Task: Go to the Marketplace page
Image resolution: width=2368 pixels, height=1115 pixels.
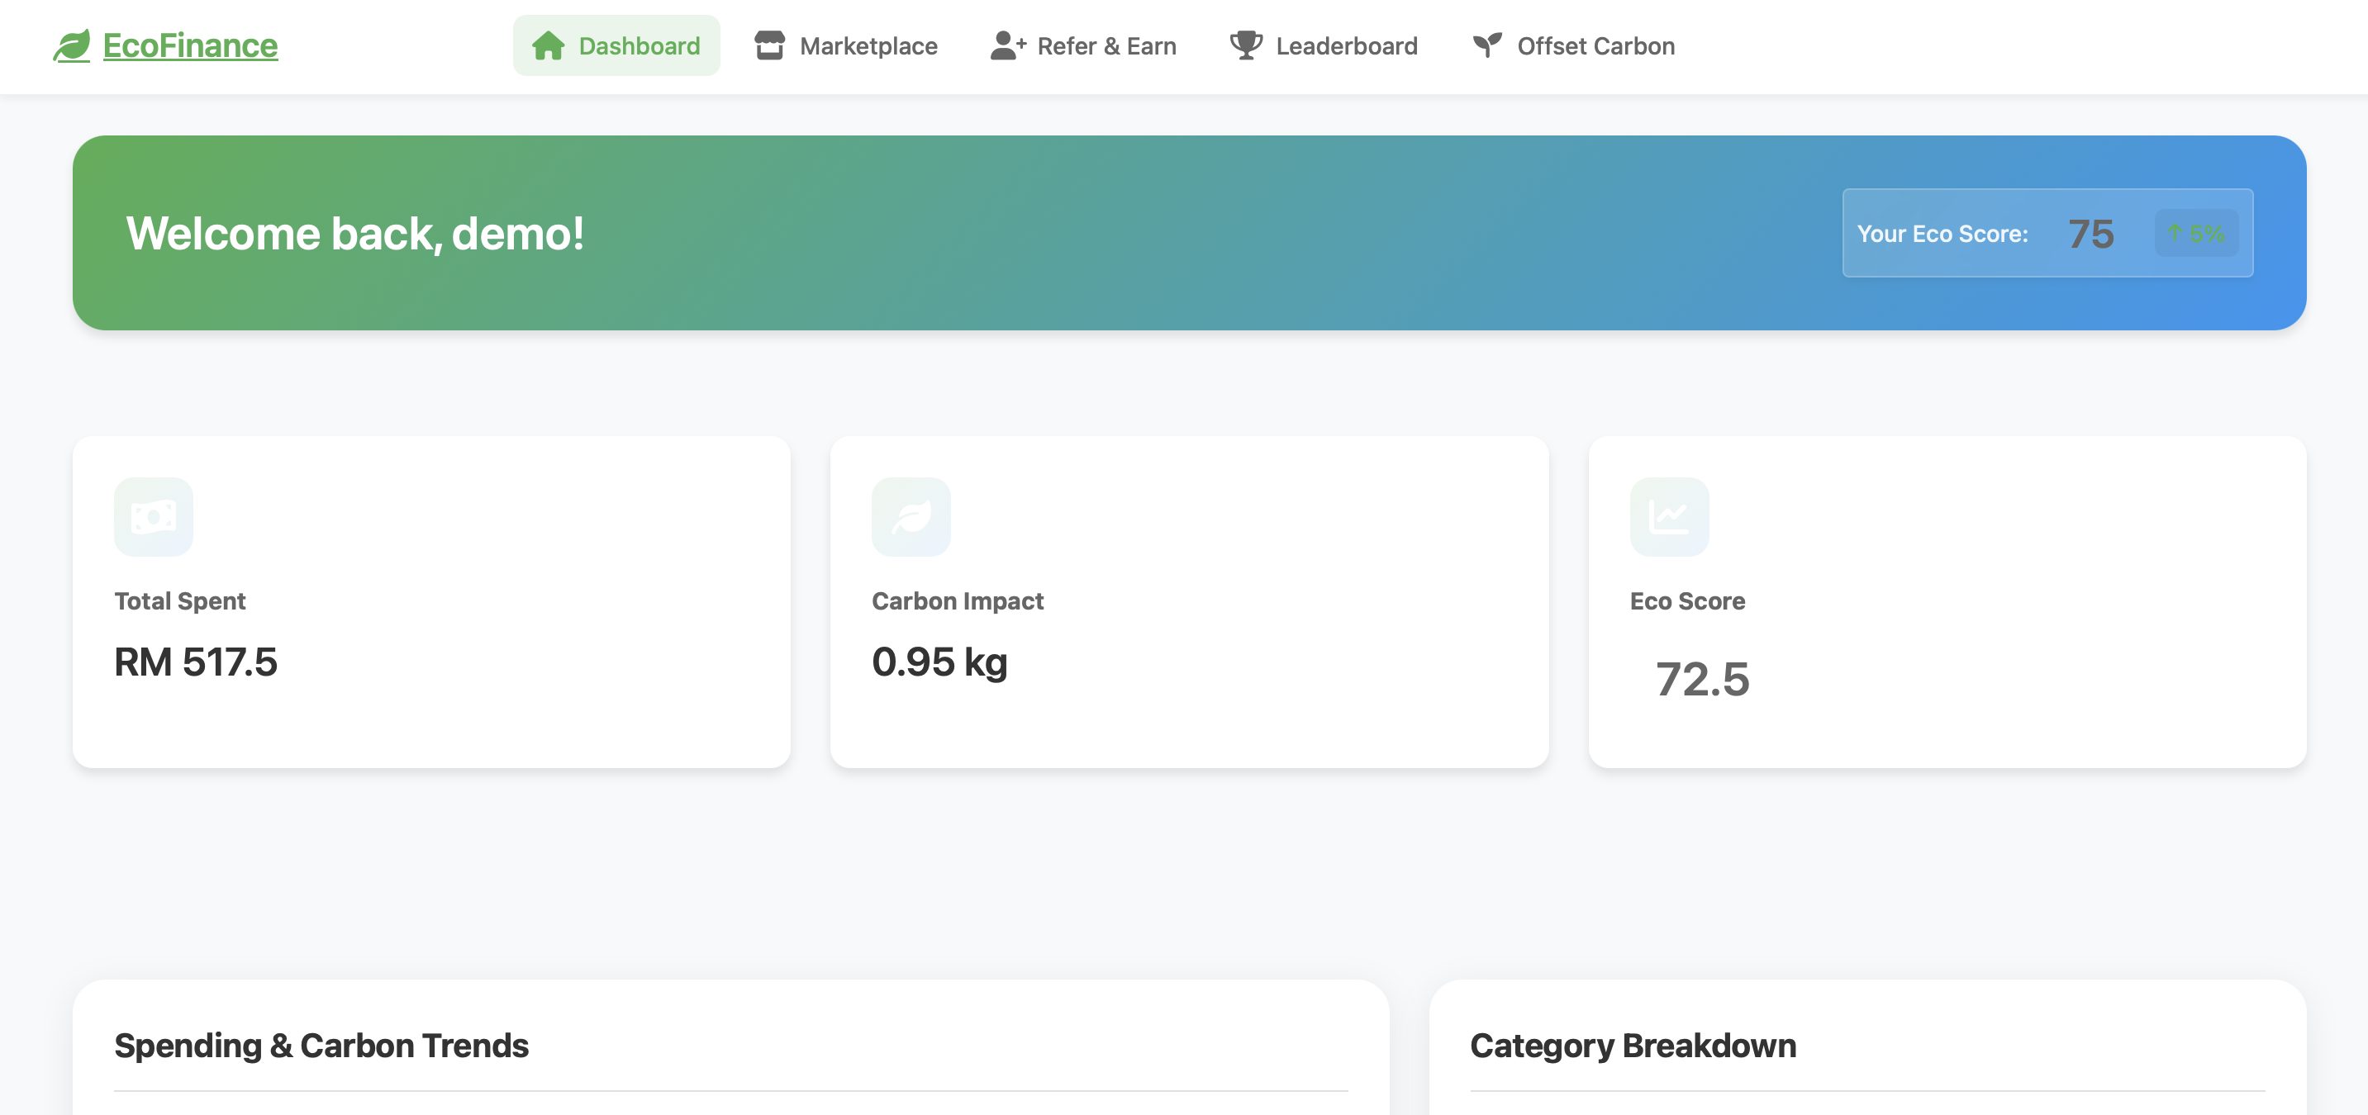Action: pyautogui.click(x=846, y=45)
